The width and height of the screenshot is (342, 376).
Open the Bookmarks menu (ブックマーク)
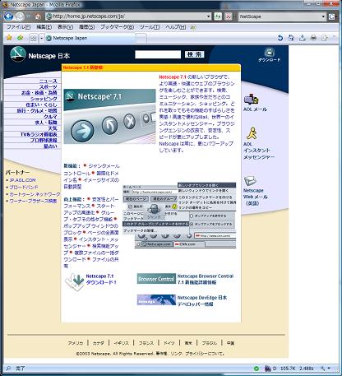pos(117,27)
